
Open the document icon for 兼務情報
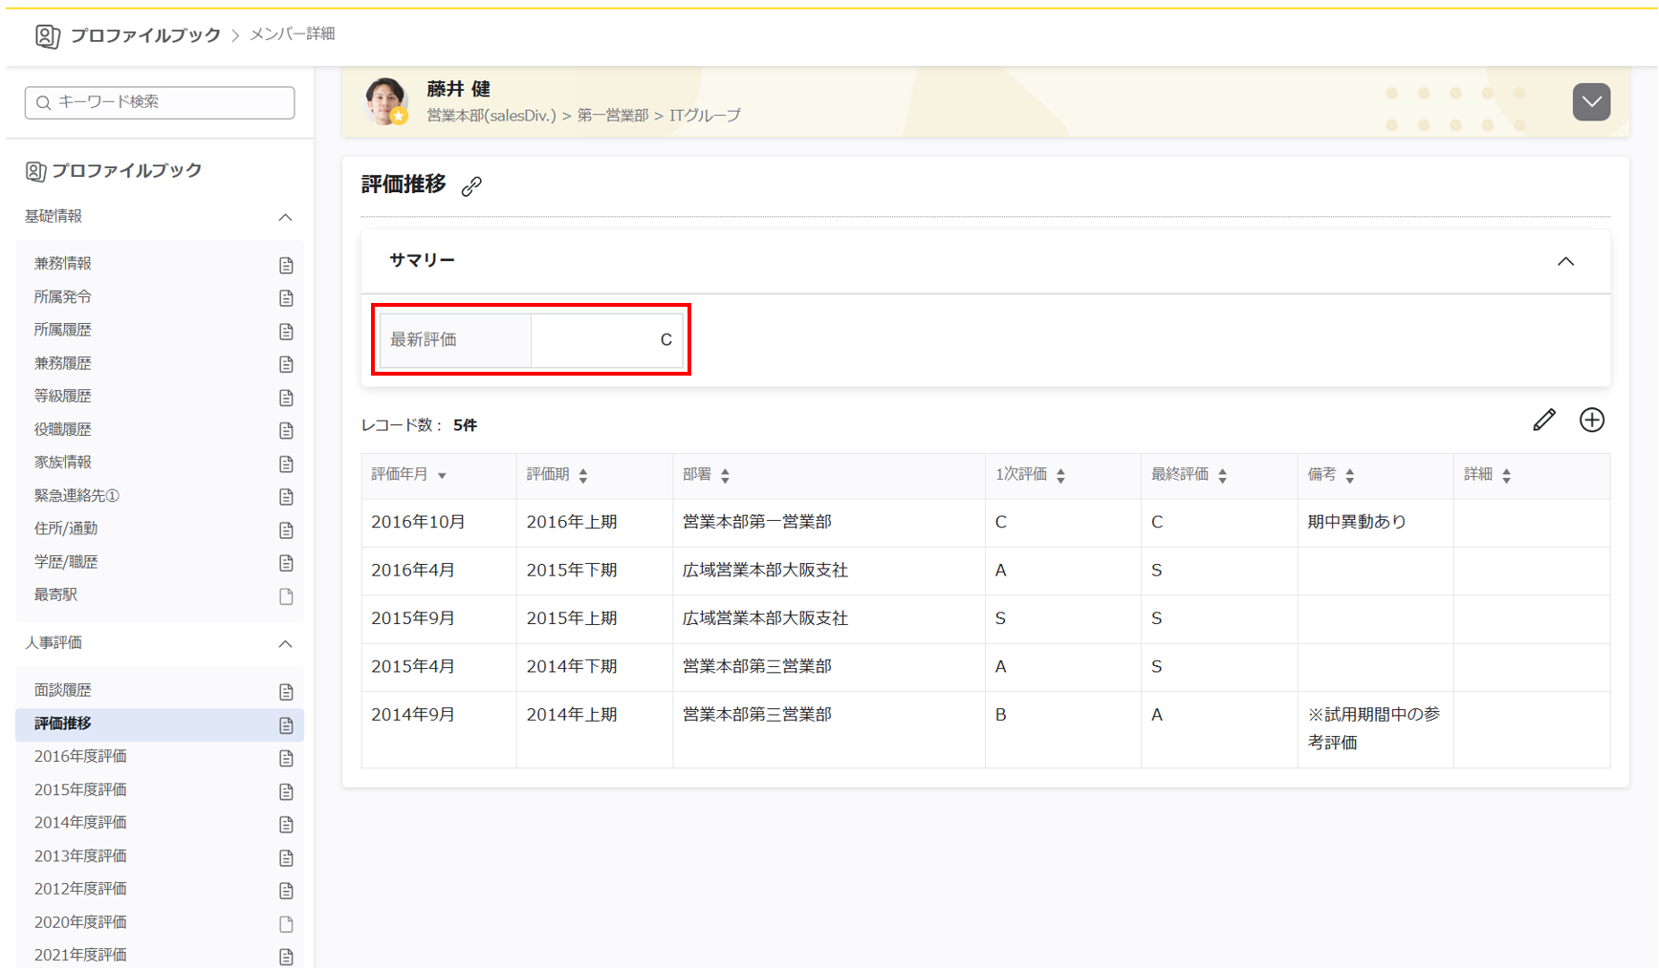tap(286, 265)
